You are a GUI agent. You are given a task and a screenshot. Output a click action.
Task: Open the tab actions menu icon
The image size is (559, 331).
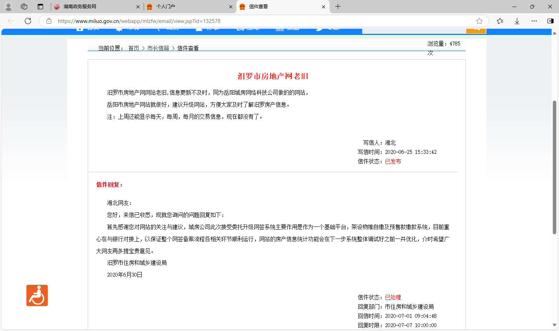tap(40, 7)
